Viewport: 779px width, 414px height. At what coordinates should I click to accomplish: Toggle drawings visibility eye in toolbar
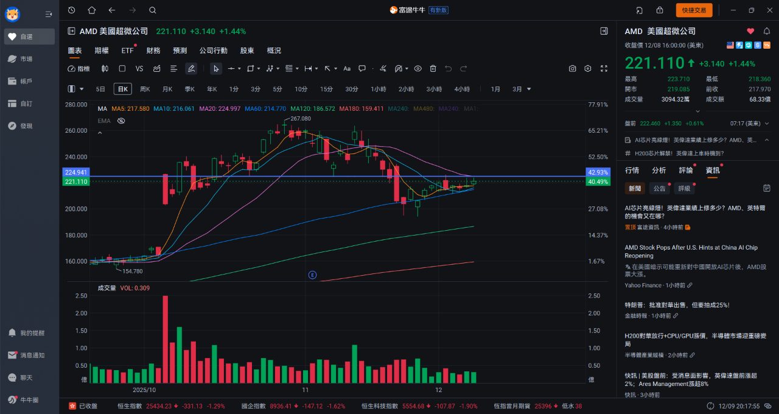pos(417,69)
